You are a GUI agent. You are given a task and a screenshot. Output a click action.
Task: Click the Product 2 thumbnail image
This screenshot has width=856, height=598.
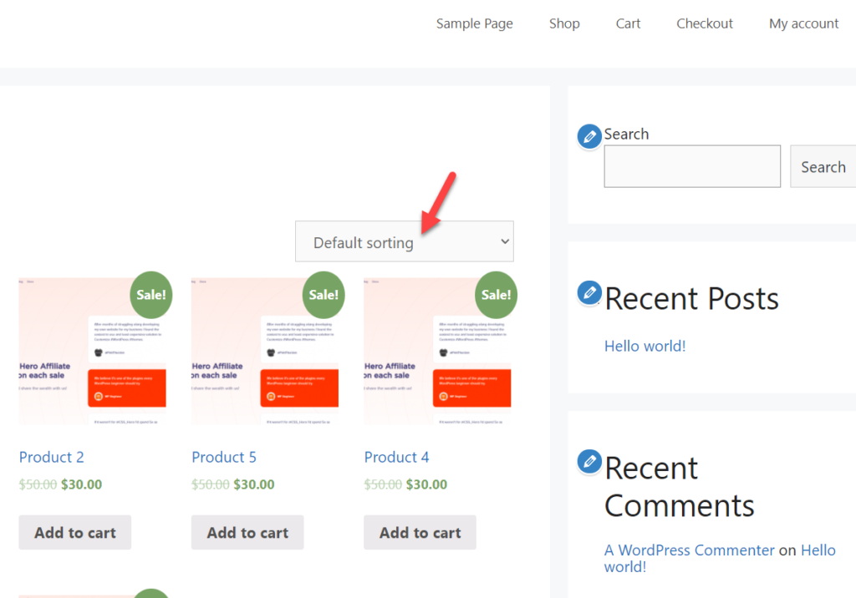pos(92,352)
